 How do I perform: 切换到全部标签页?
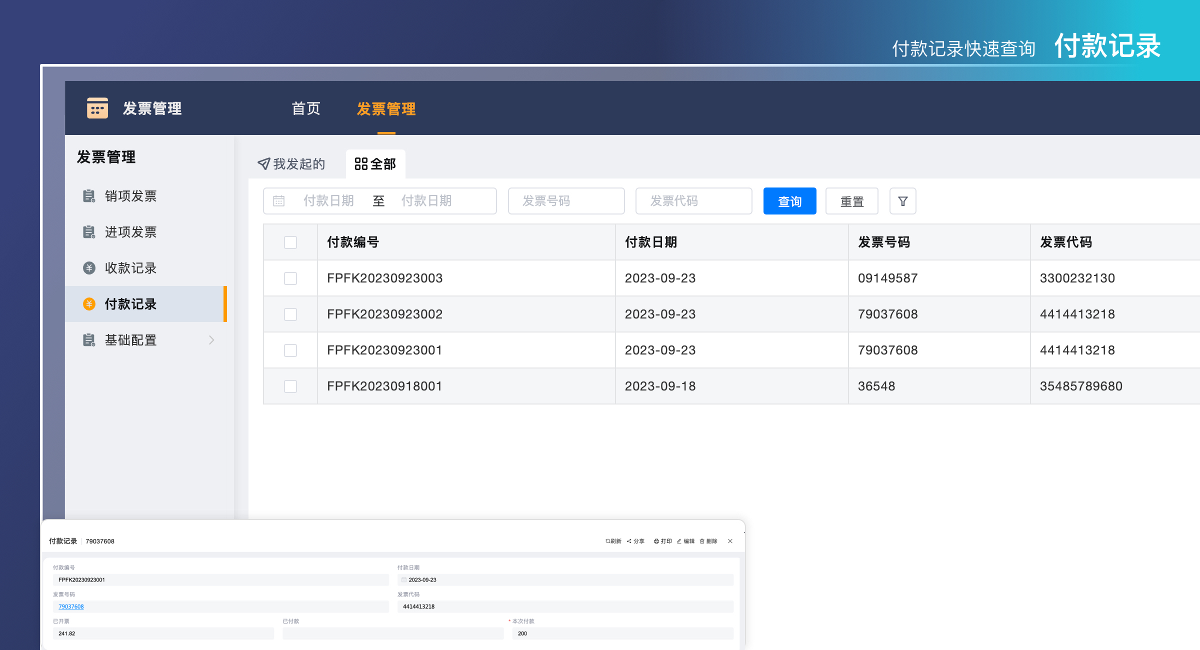tap(375, 163)
